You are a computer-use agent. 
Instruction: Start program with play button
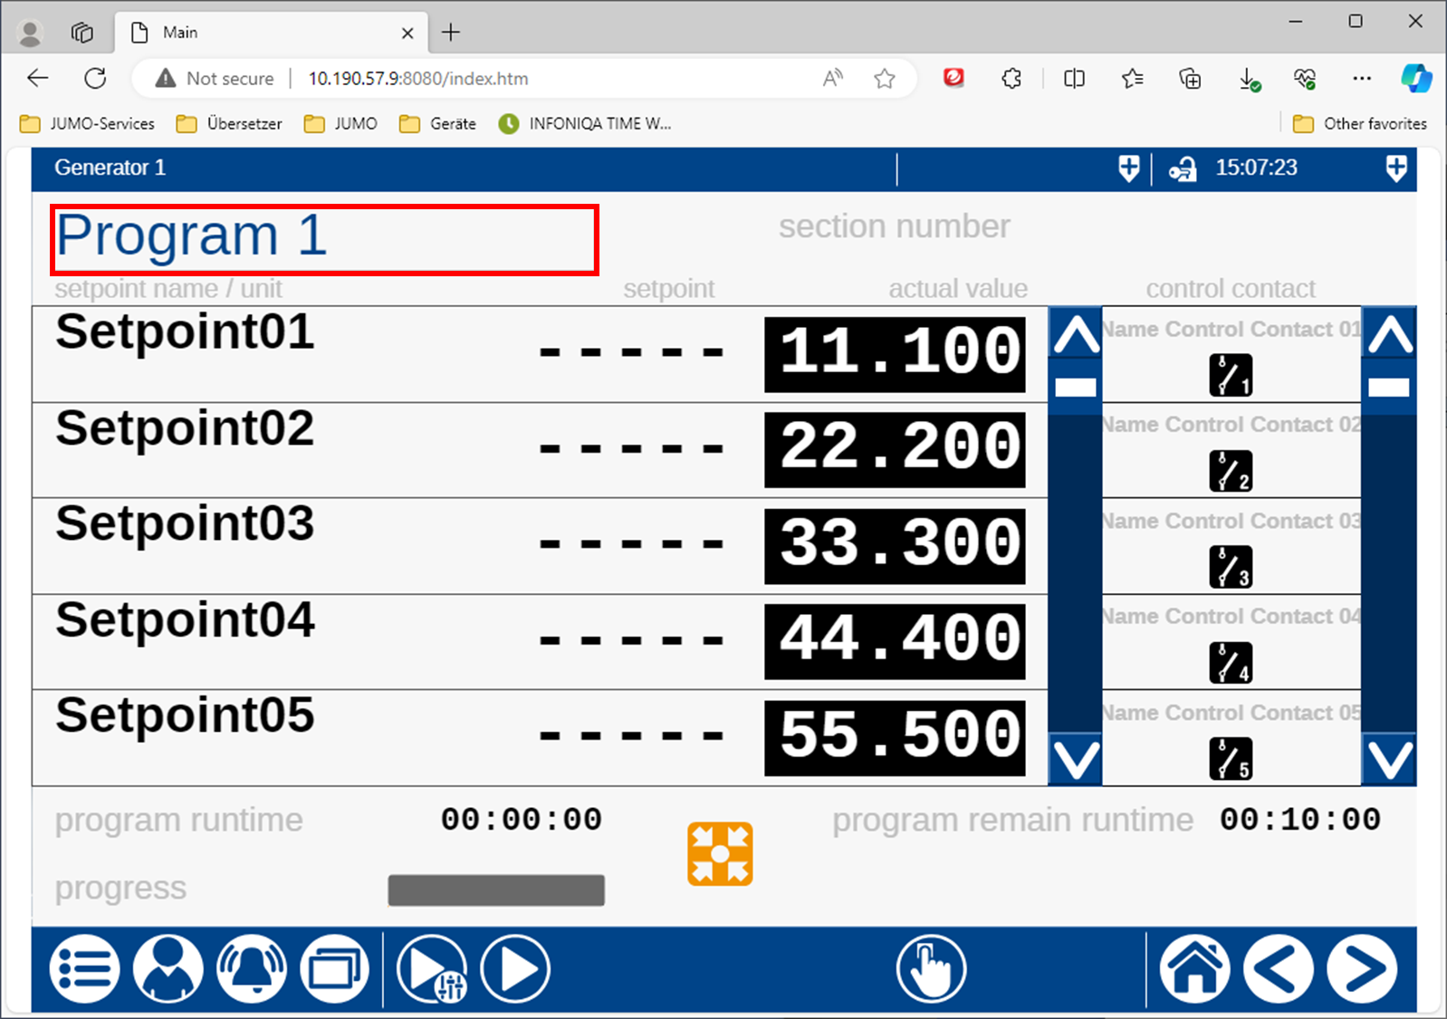(x=515, y=969)
